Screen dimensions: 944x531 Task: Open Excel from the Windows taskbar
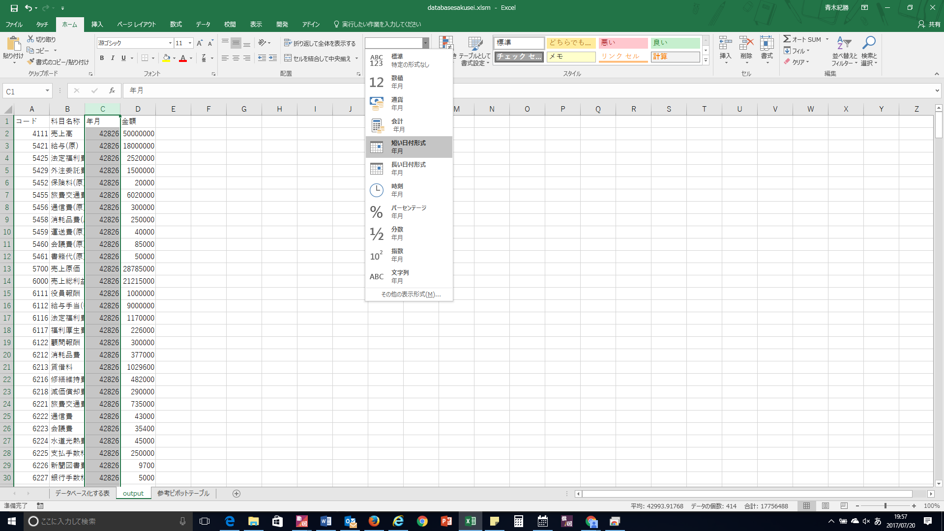[470, 521]
